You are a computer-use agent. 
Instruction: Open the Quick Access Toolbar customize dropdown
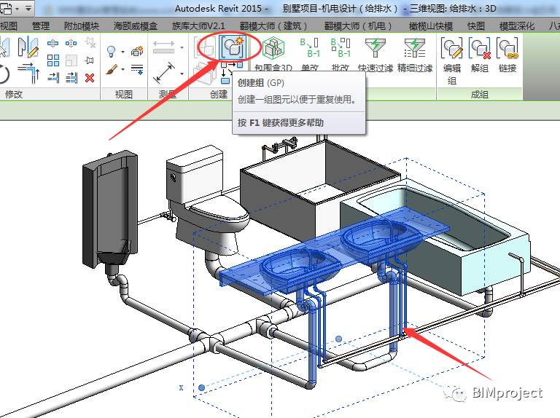pyautogui.click(x=28, y=8)
